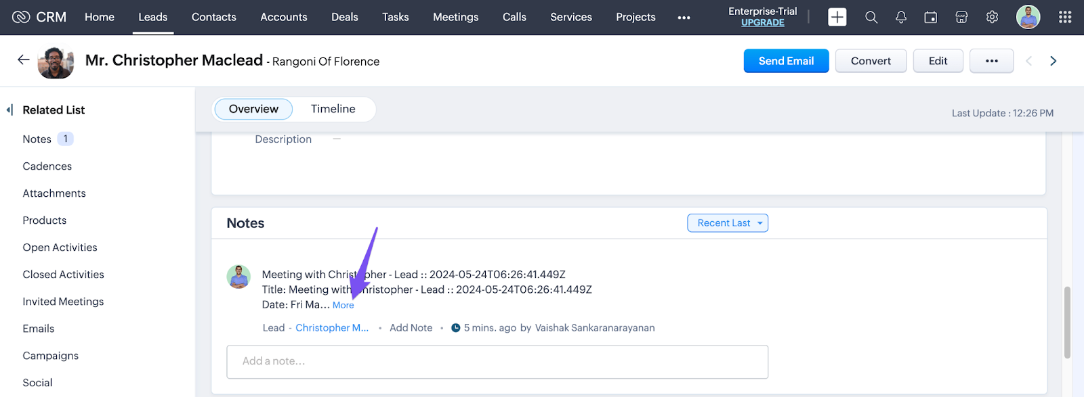Click the Convert button
This screenshot has width=1084, height=397.
click(871, 61)
